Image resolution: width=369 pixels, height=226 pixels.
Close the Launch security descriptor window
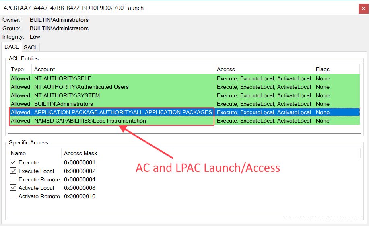[x=363, y=8]
